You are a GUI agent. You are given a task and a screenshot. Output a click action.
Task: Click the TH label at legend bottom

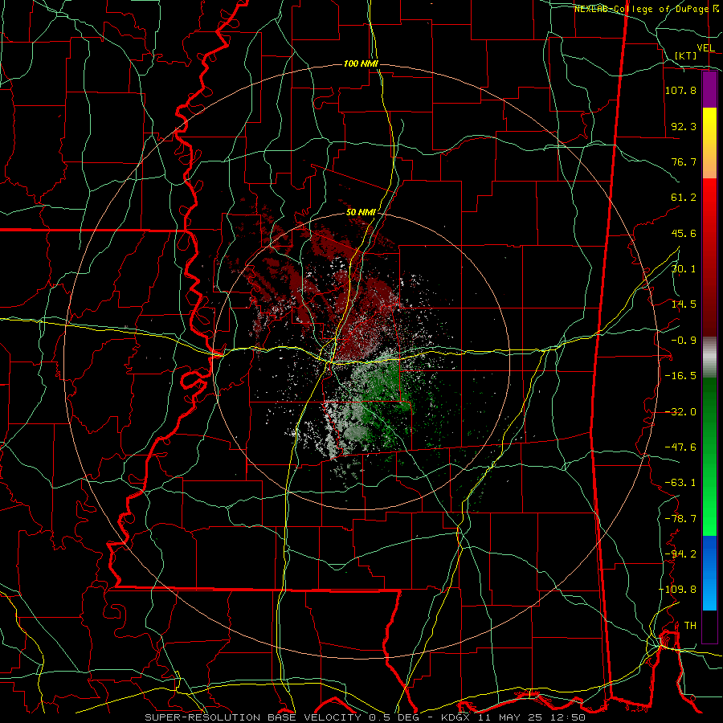pos(690,626)
